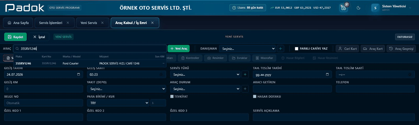Open calendar picker for TAH. TESLİM TARİHİ
This screenshot has height=125, width=419.
point(327,74)
